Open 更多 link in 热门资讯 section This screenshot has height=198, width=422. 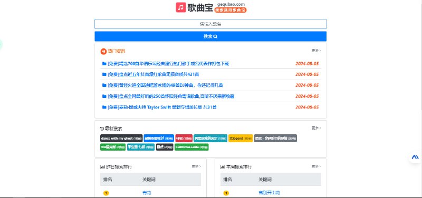coord(316,51)
